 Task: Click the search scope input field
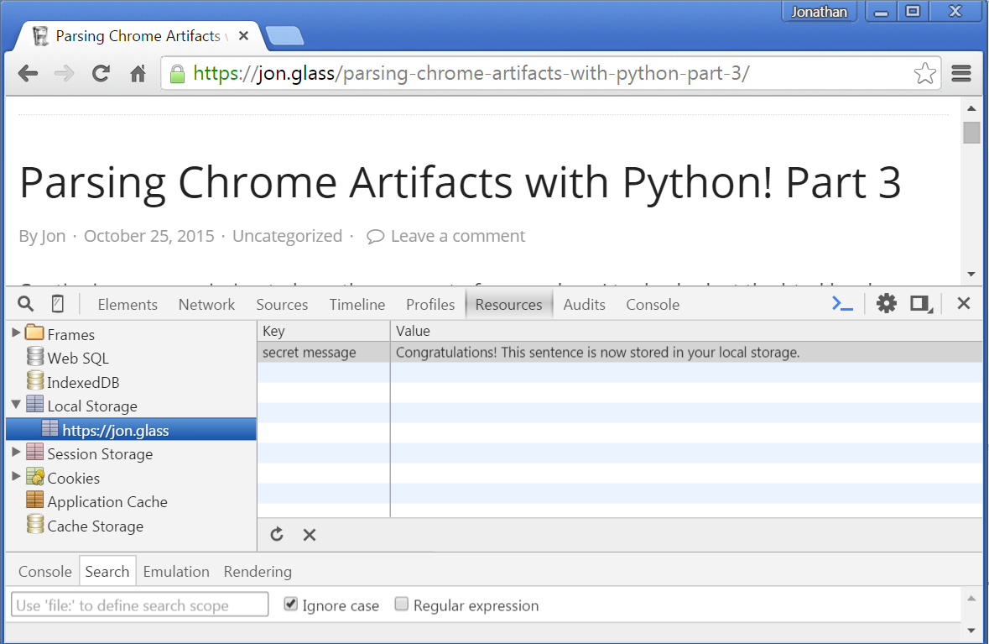tap(139, 605)
